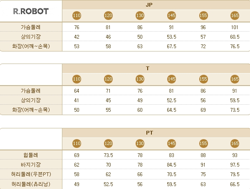This screenshot has height=189, width=250.
Task: Click the 155 size badge in PT table
Action: coord(203,143)
